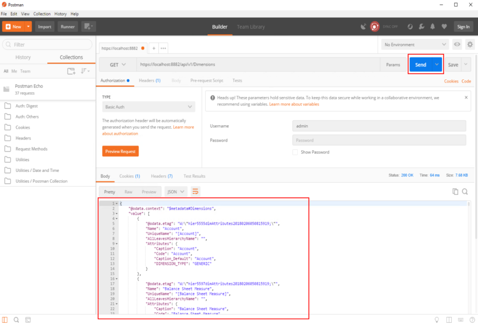Collapse the Attributes node at line 9
Viewport: 478px width, 325px height.
117,244
